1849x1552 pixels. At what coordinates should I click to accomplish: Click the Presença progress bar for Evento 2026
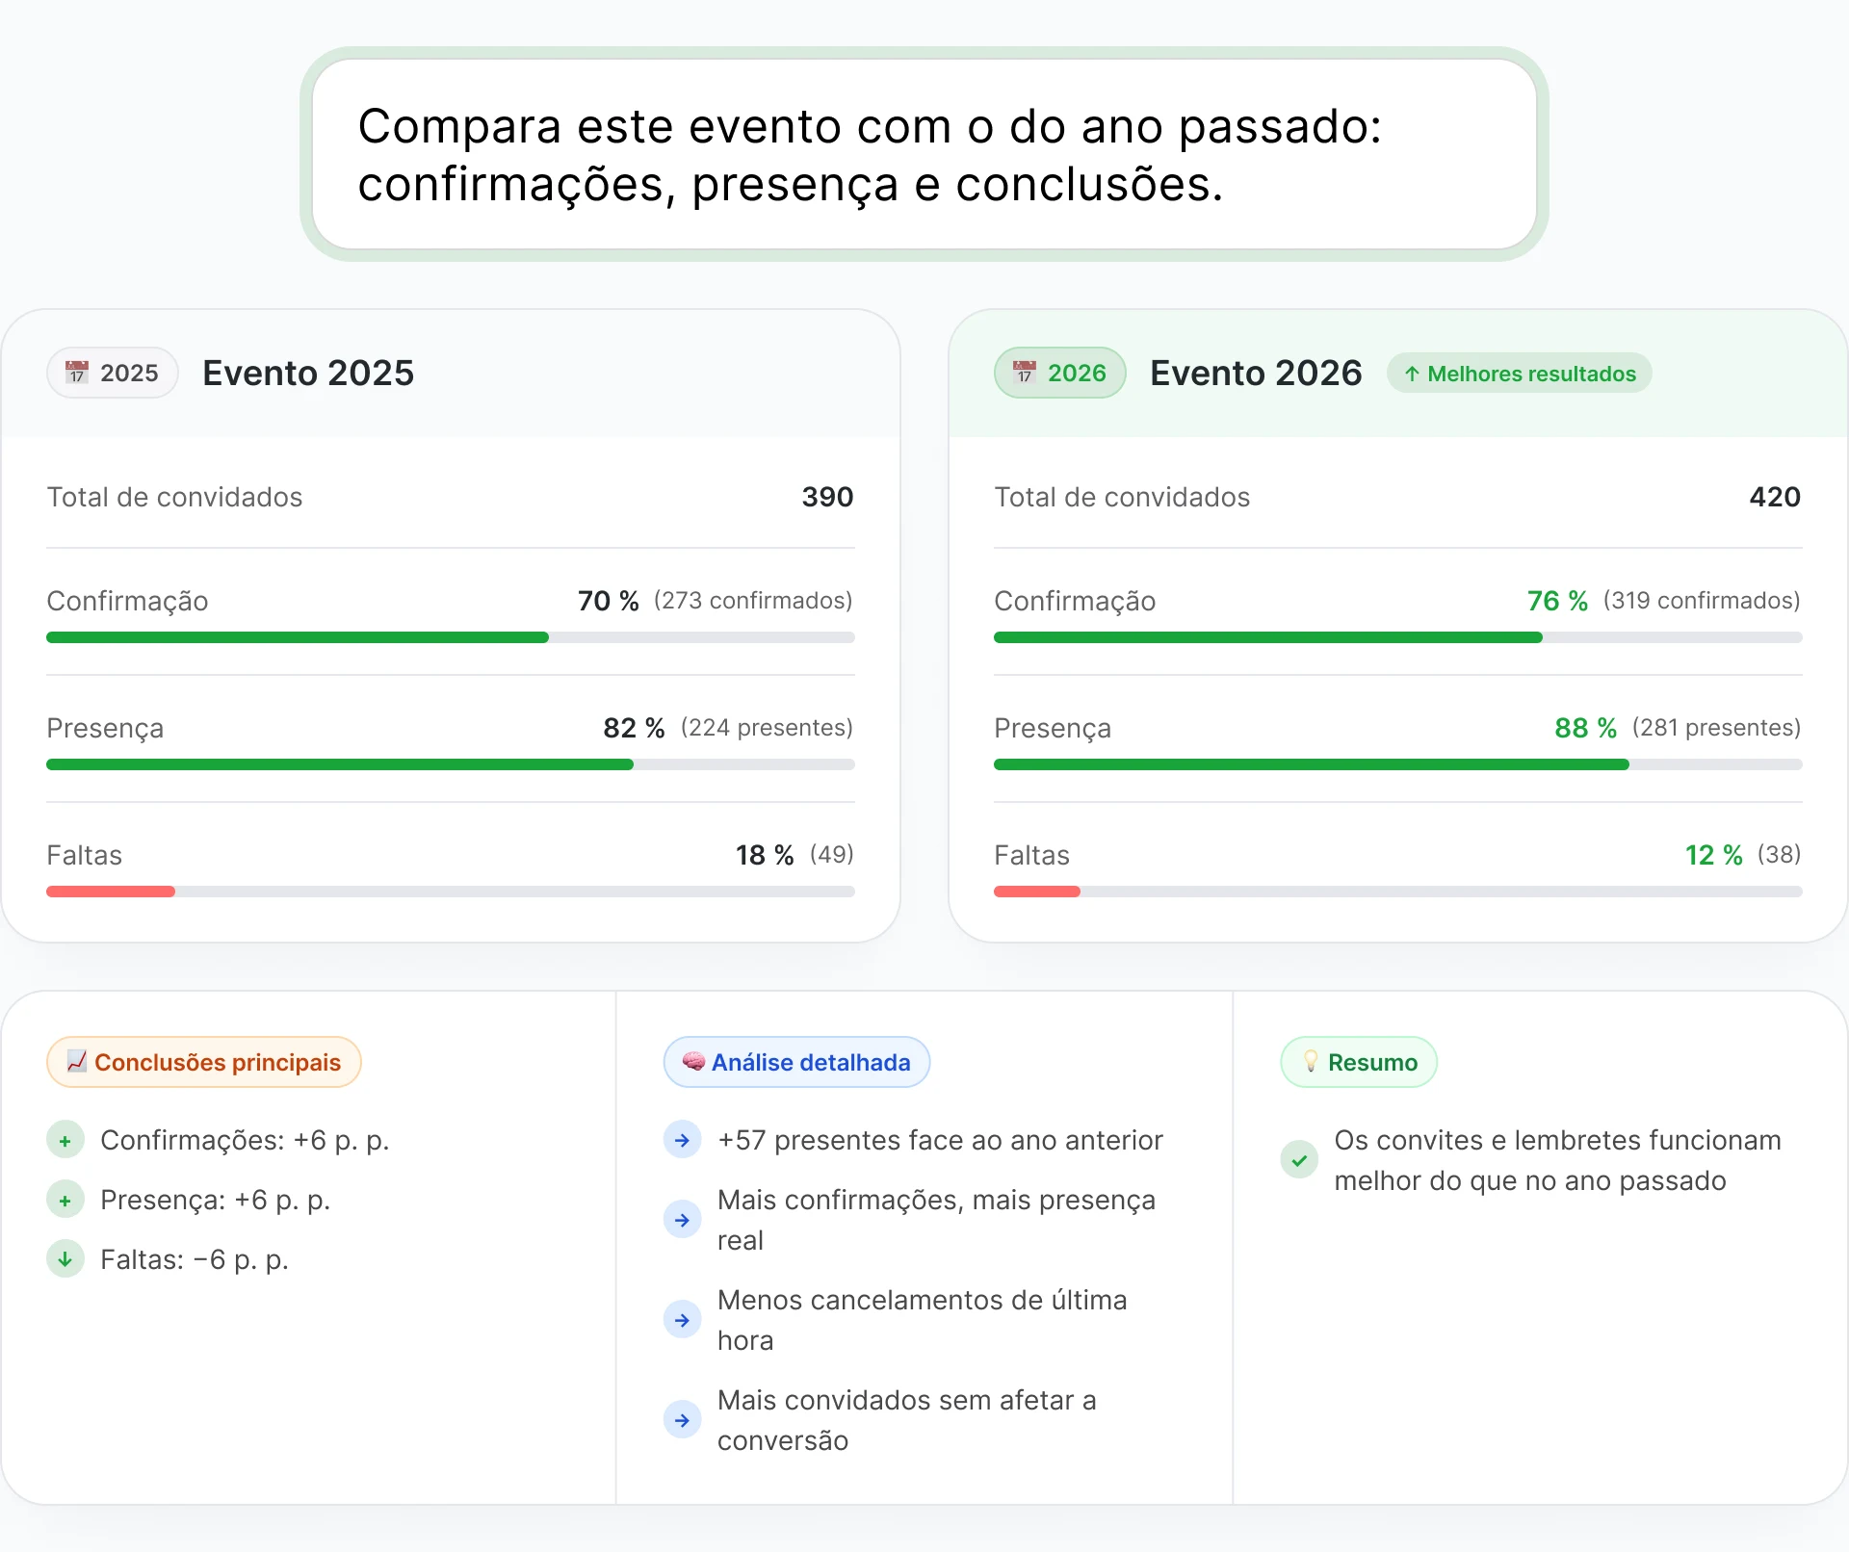pos(1398,764)
